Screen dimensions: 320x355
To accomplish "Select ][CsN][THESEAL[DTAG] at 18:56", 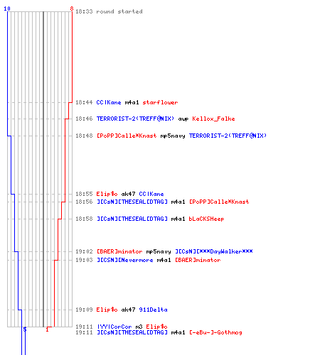I will tap(132, 202).
